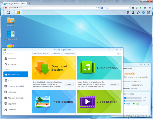Screen dimensions: 153x119
Task: Install Download Station
Action: [x=69, y=84]
